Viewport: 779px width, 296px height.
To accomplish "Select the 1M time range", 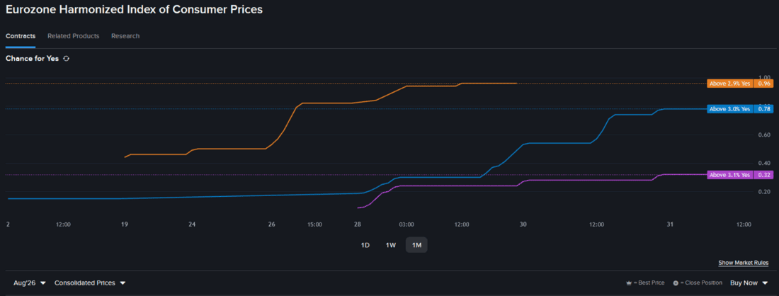I will point(416,245).
